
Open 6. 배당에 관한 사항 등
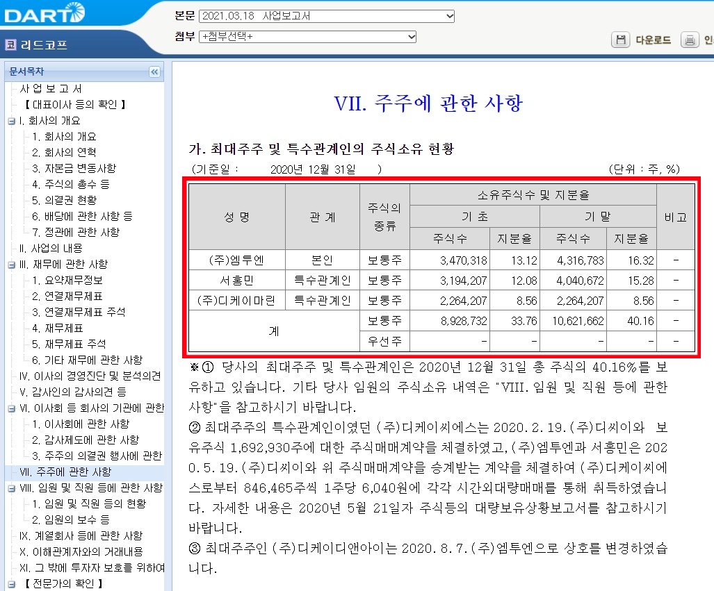pos(82,216)
